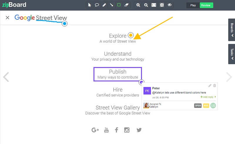This screenshot has width=235, height=144.
Task: Click Add reply on Peter's comment
Action: [x=208, y=97]
